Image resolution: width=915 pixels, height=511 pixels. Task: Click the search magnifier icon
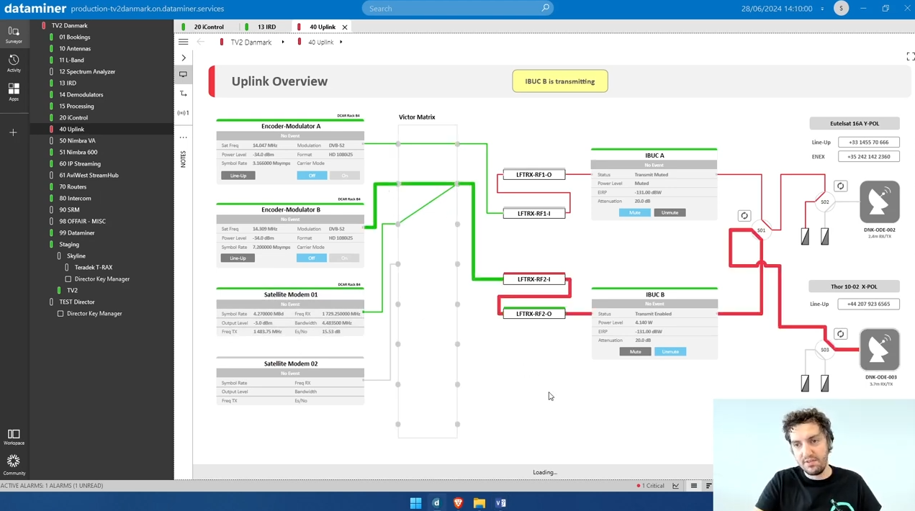tap(545, 8)
